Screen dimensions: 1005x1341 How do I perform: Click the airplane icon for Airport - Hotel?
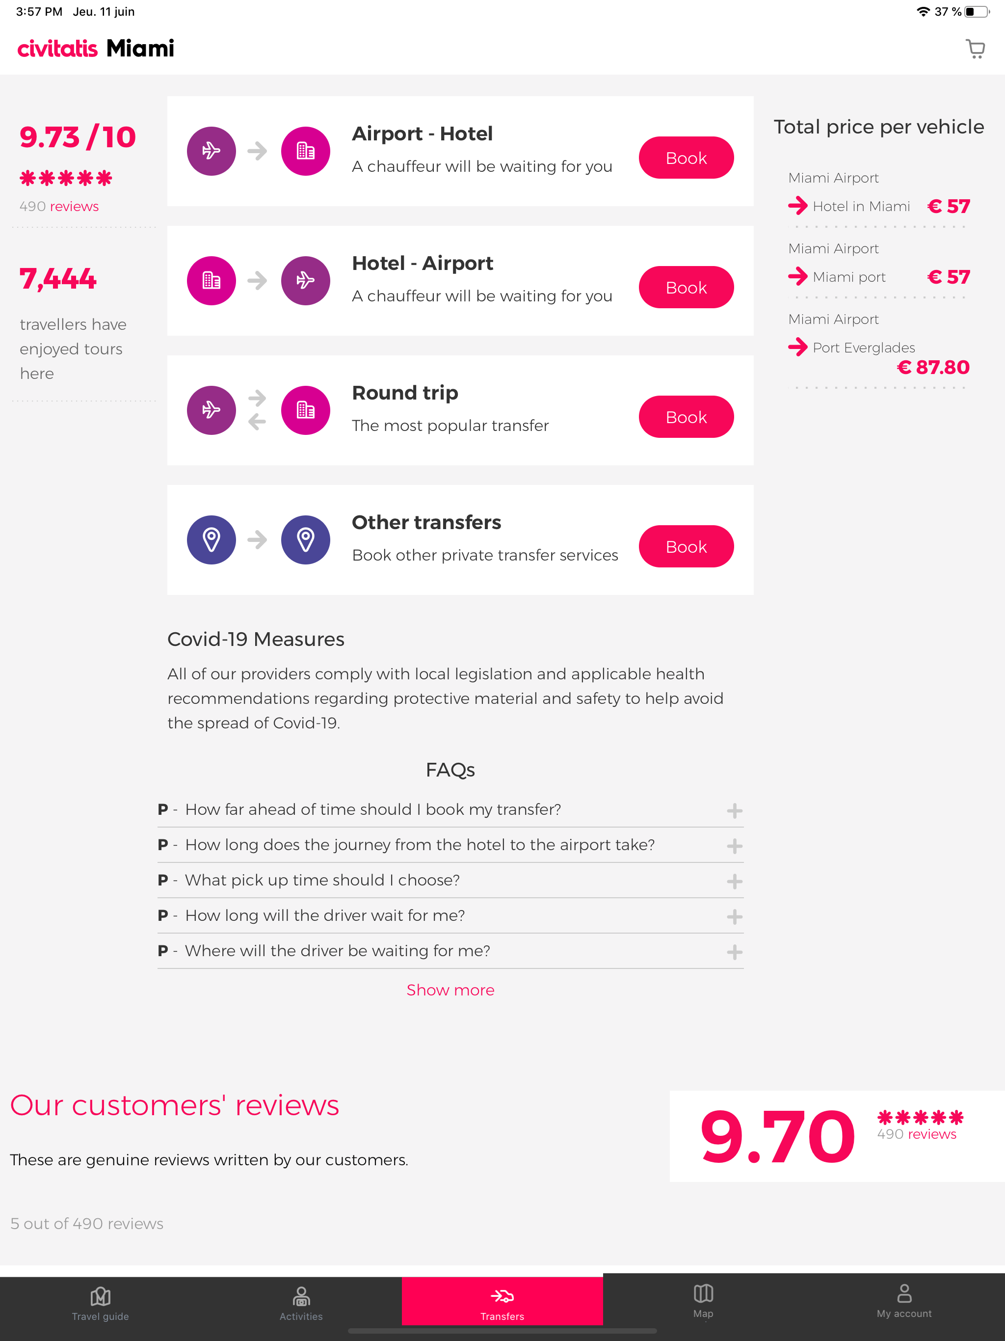click(211, 150)
